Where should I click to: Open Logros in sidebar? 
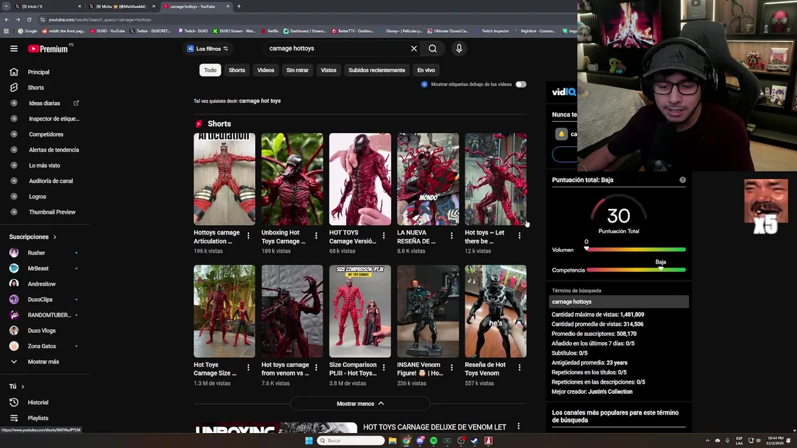(37, 197)
